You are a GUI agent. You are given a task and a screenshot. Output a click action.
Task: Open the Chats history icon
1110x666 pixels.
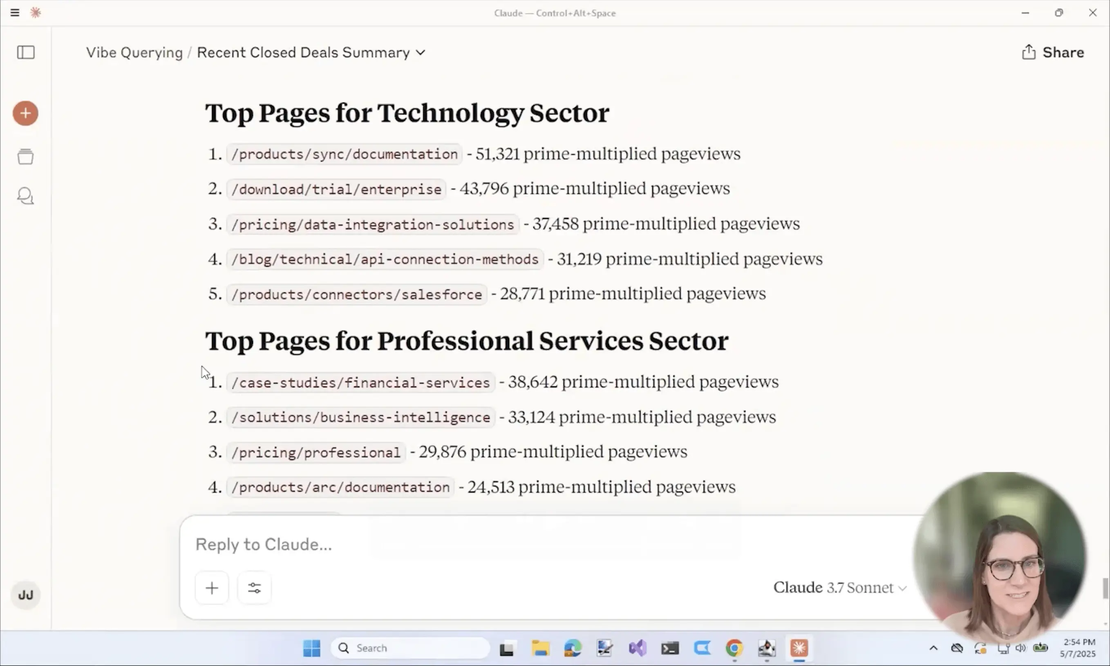[x=26, y=196]
